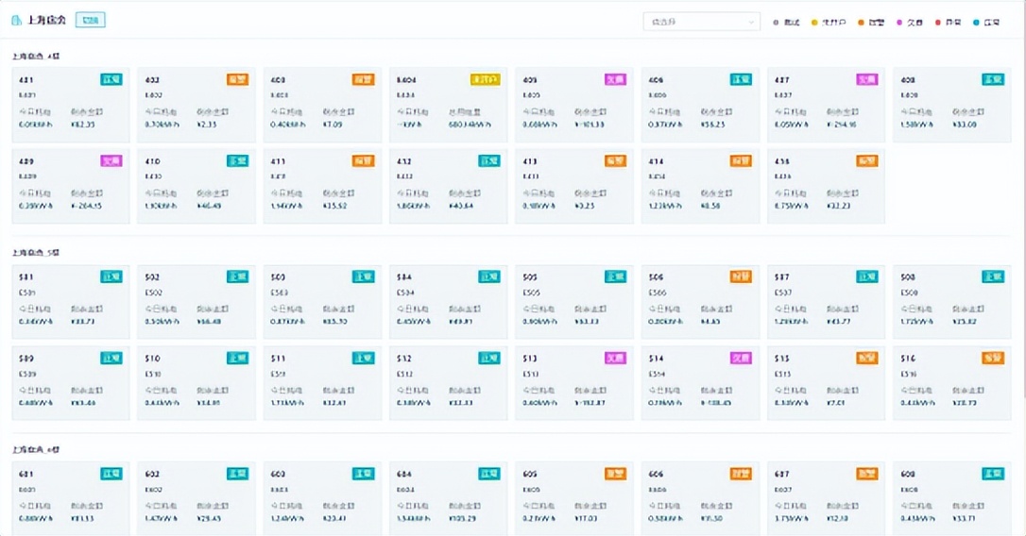Click the teal status badge on room 401

(x=111, y=80)
